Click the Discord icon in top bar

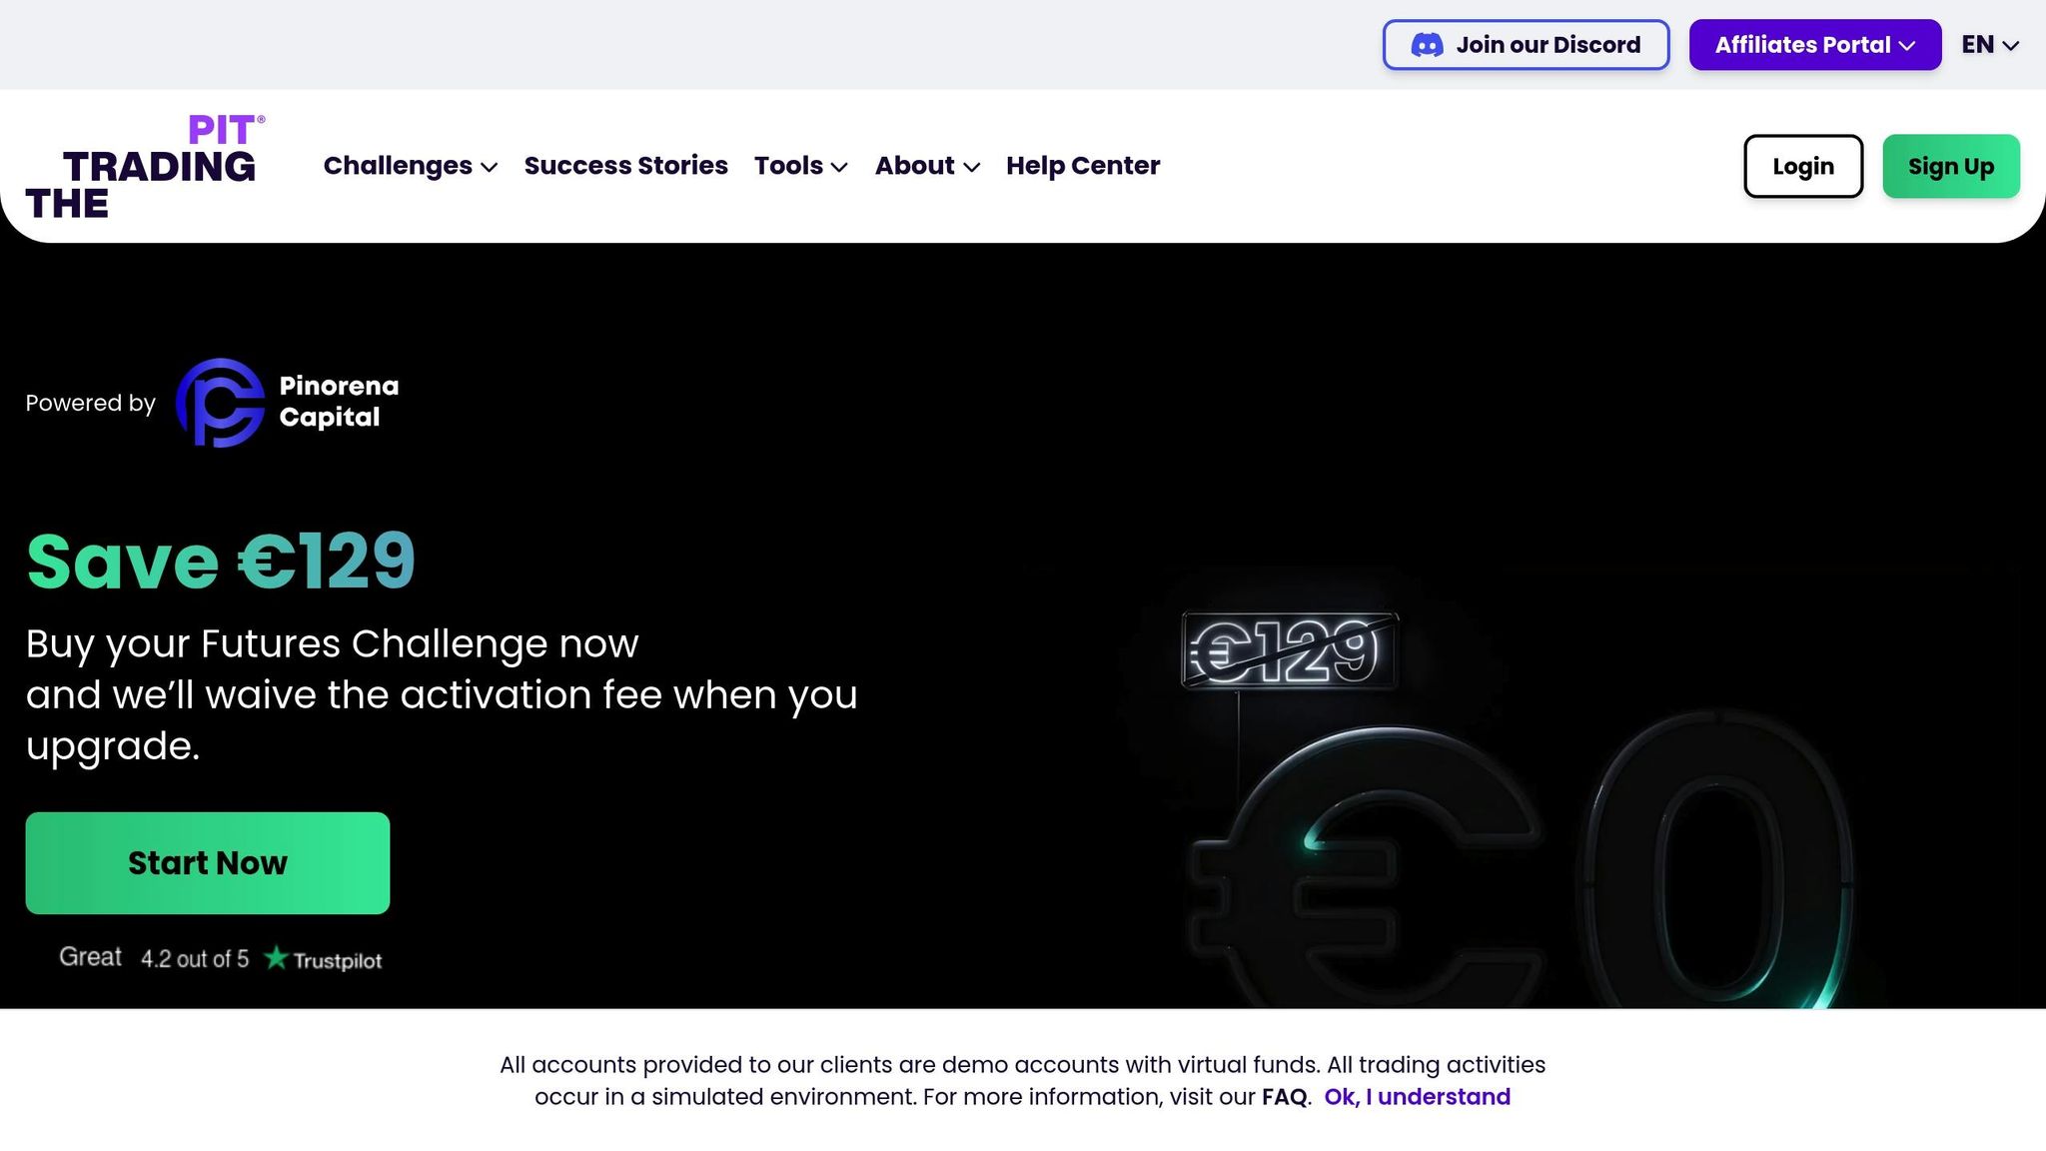point(1427,45)
